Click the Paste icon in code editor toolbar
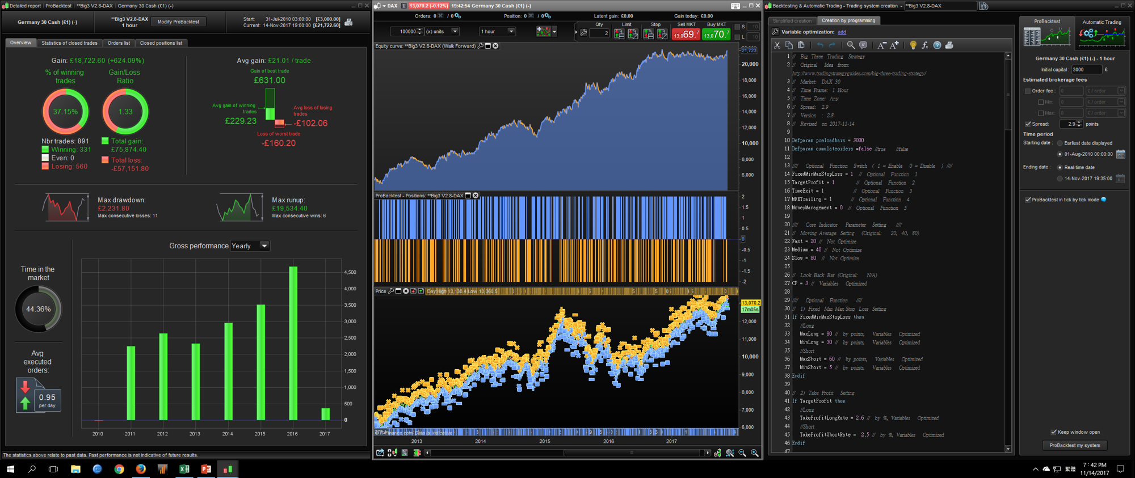This screenshot has width=1135, height=478. coord(801,45)
